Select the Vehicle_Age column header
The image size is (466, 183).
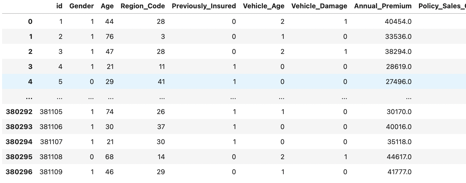[264, 6]
